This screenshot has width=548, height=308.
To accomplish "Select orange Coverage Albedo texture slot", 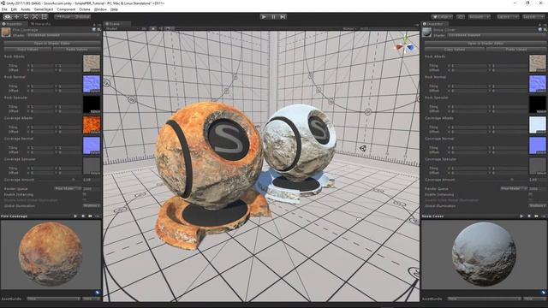I will click(x=92, y=125).
